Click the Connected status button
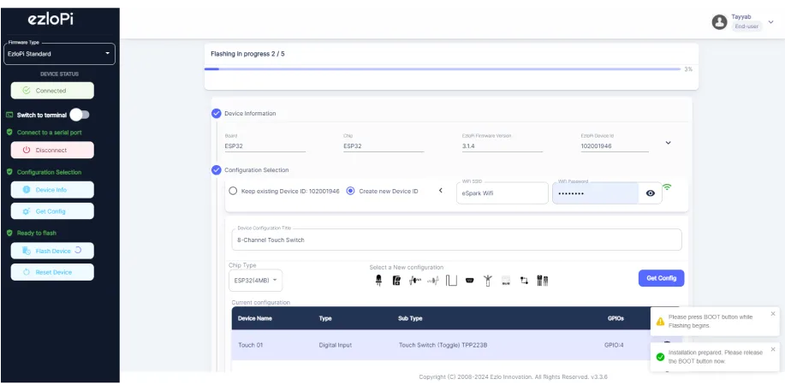This screenshot has height=391, width=785. (52, 91)
